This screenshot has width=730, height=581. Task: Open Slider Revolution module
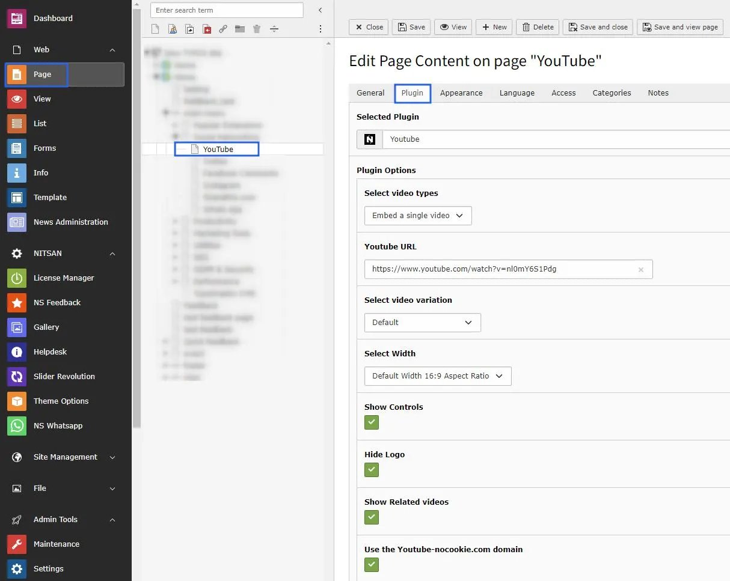pos(66,377)
